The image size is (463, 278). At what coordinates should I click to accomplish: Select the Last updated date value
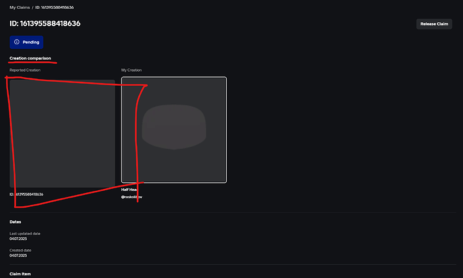[18, 238]
